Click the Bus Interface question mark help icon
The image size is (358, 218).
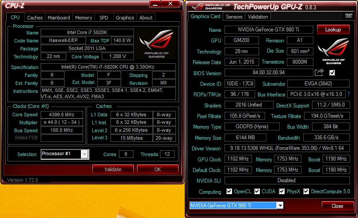348,94
